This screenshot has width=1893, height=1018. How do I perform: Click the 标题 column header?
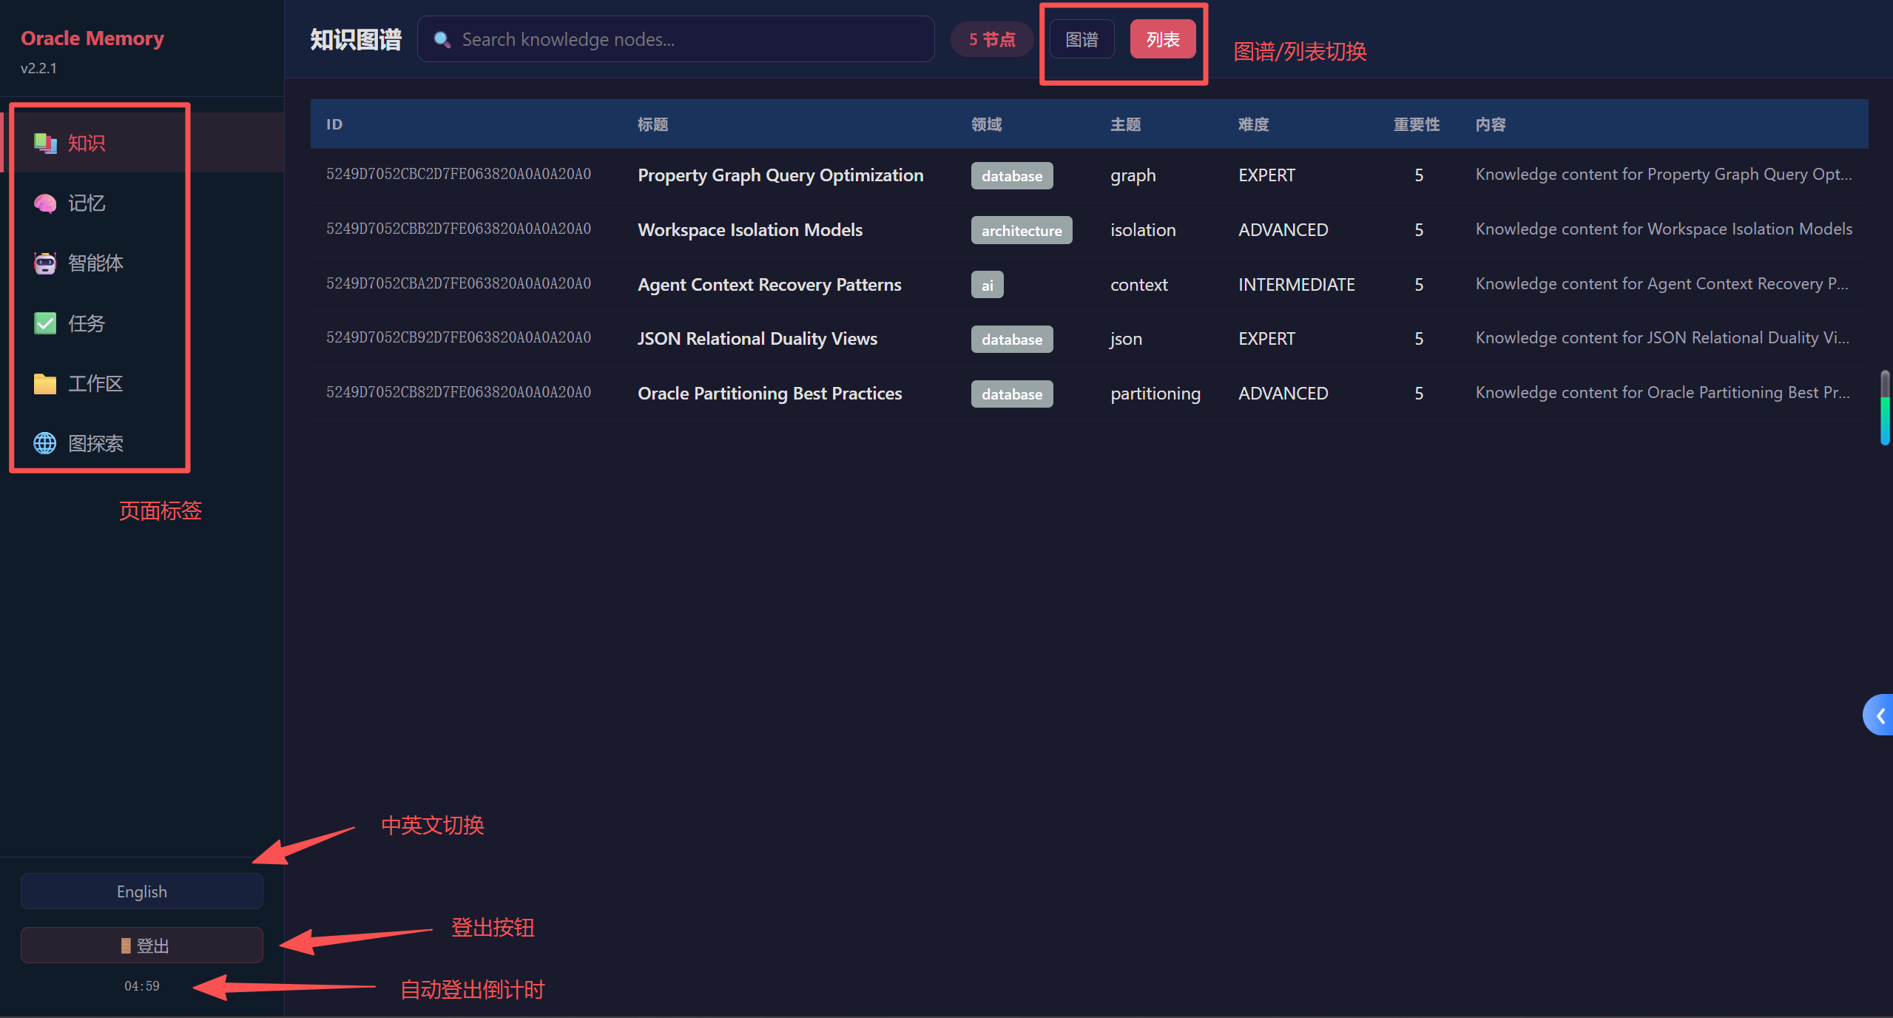click(653, 124)
